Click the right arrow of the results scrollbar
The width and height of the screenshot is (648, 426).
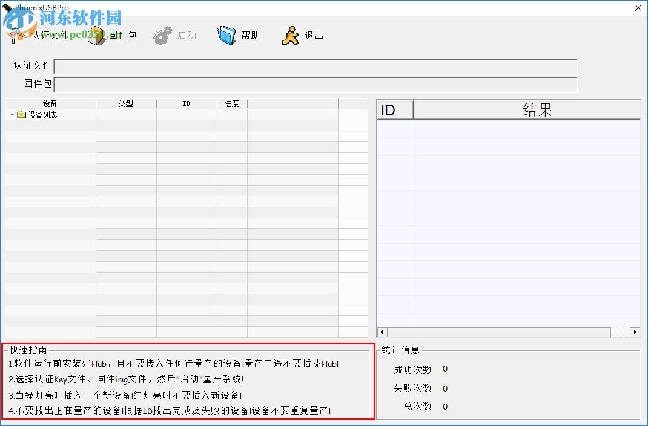pyautogui.click(x=635, y=332)
